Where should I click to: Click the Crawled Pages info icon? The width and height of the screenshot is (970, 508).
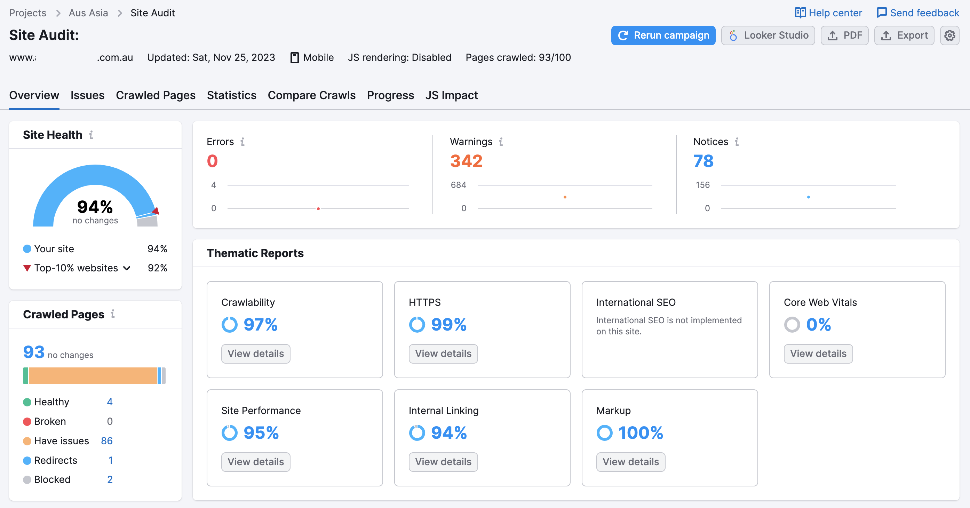(x=113, y=314)
